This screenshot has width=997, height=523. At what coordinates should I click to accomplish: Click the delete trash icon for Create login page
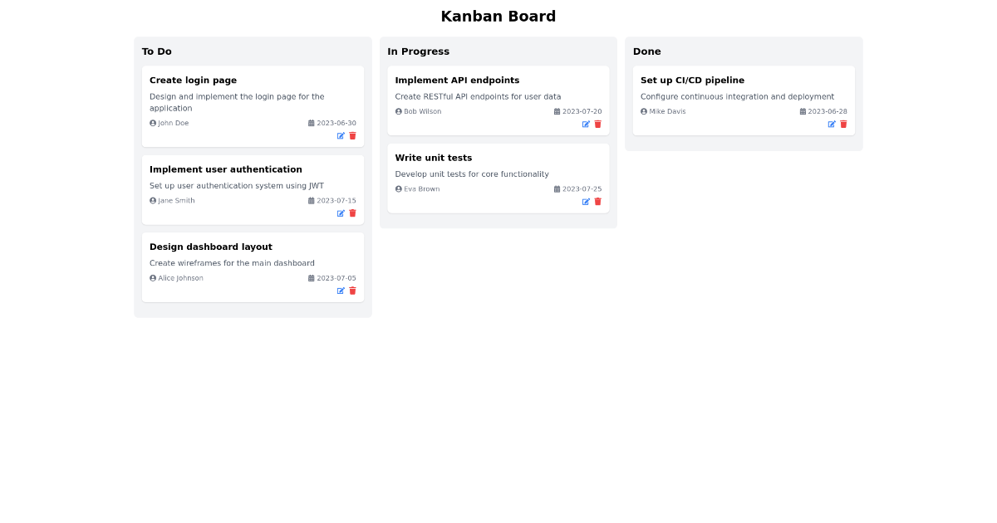pyautogui.click(x=352, y=135)
